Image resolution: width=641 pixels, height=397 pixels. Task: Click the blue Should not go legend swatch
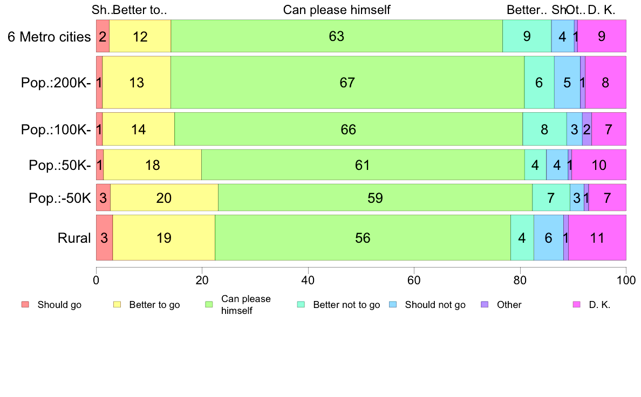coord(393,305)
